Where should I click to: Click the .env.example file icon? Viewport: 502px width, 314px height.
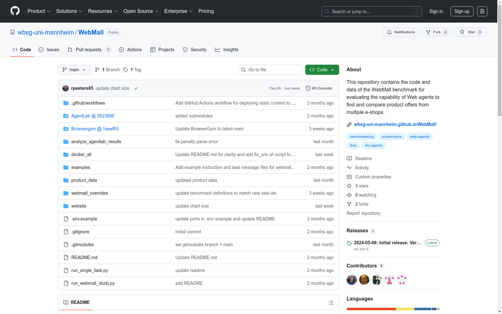click(x=66, y=219)
